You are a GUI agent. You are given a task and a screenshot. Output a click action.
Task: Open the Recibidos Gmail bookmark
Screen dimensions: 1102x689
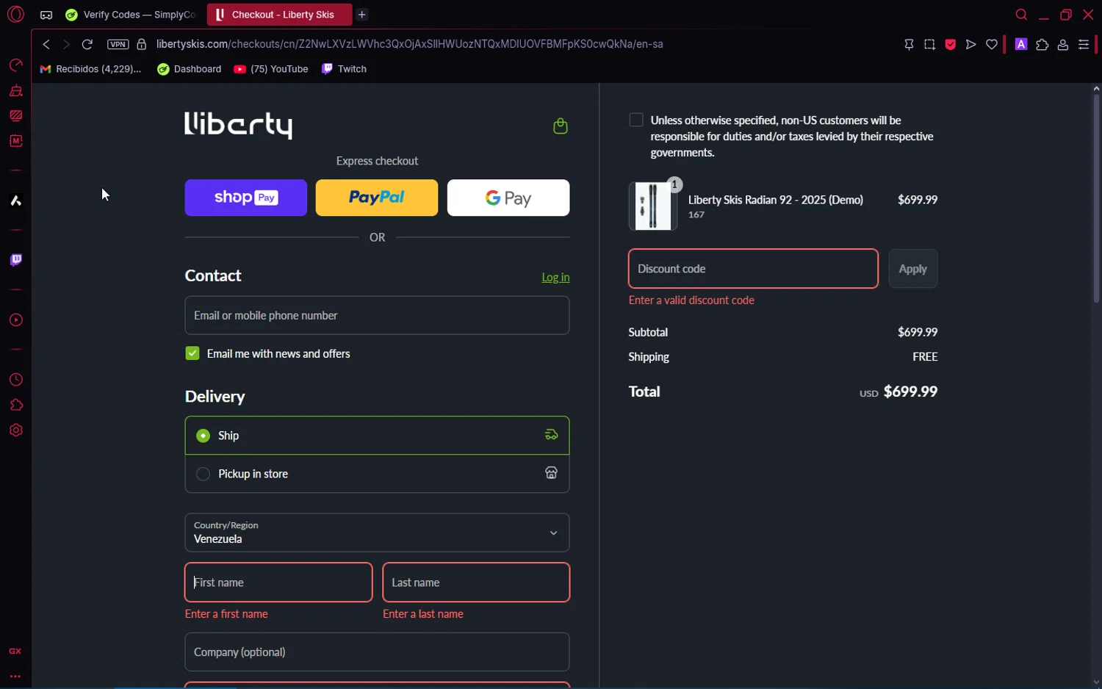click(x=90, y=69)
